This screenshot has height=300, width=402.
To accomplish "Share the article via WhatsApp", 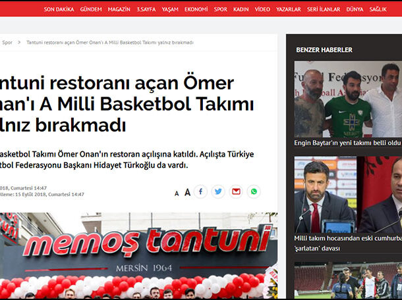I will (254, 192).
